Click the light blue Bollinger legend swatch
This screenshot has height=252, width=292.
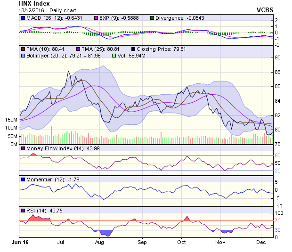pyautogui.click(x=22, y=56)
